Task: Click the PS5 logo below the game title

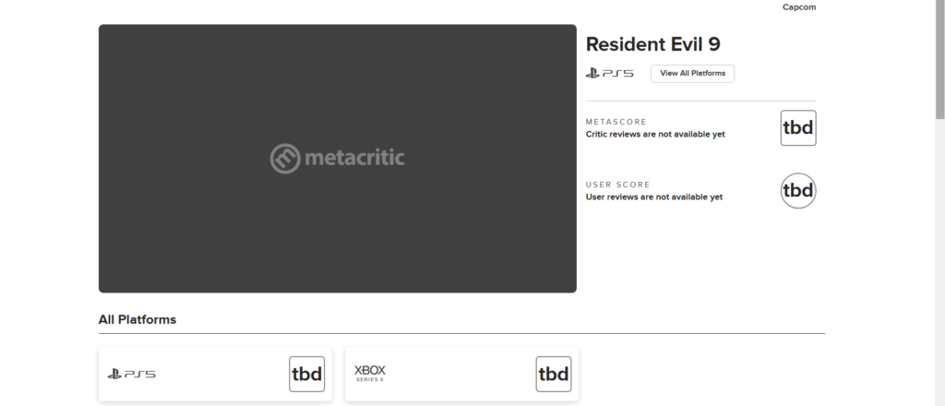Action: point(609,73)
